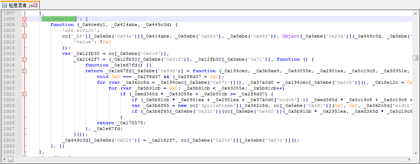The width and height of the screenshot is (420, 164).
Task: Collapse the function fold at line 1909
Action: coord(25,25)
